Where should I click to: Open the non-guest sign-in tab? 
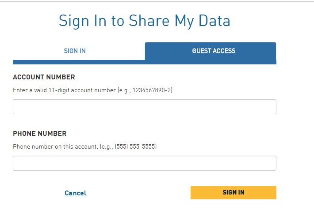75,51
